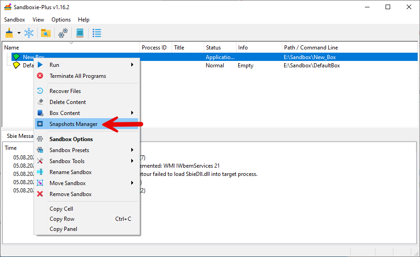420x257 pixels.
Task: Click the Empty info cell
Action: (246, 66)
